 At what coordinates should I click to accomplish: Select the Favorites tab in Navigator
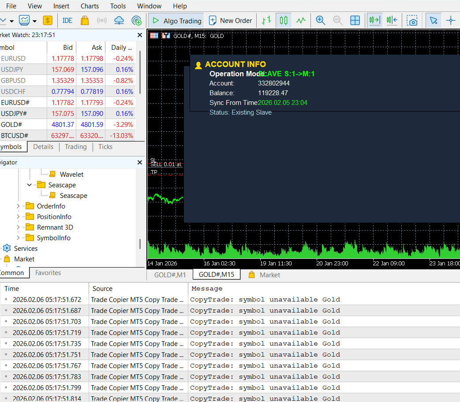click(x=48, y=273)
